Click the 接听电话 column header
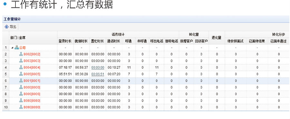Image resolution: width=290 pixels, height=119 pixels. 172,41
